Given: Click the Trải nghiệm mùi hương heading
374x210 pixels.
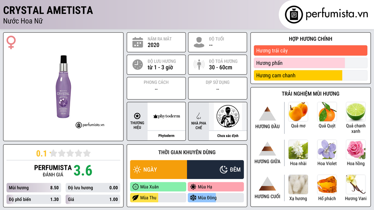Looking at the screenshot, I should click(x=310, y=94).
